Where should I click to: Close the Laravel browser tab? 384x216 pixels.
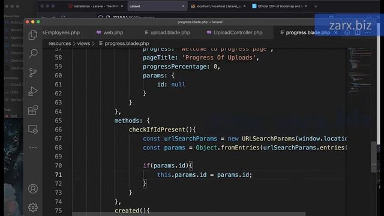click(183, 6)
